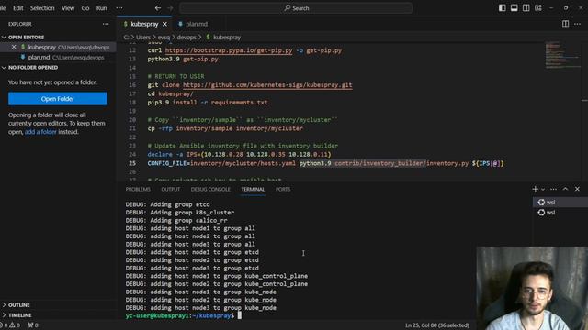This screenshot has width=588, height=330.
Task: Switch to the Terminal panel tab
Action: coord(253,190)
